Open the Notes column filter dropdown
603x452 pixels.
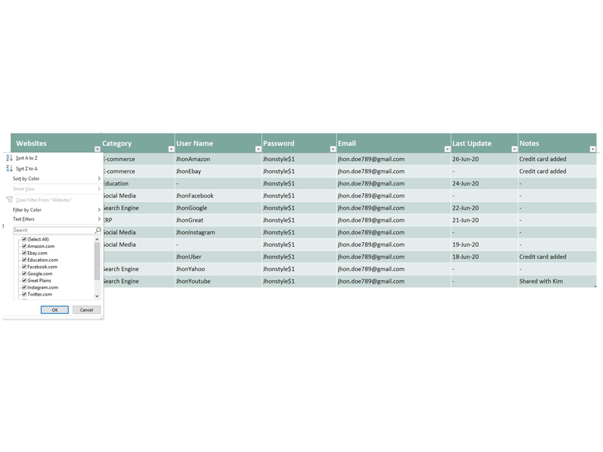pyautogui.click(x=593, y=149)
